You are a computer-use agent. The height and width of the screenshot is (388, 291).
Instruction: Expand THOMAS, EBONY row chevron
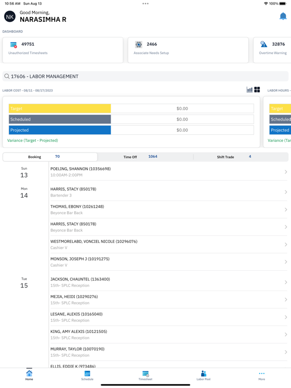click(x=286, y=210)
